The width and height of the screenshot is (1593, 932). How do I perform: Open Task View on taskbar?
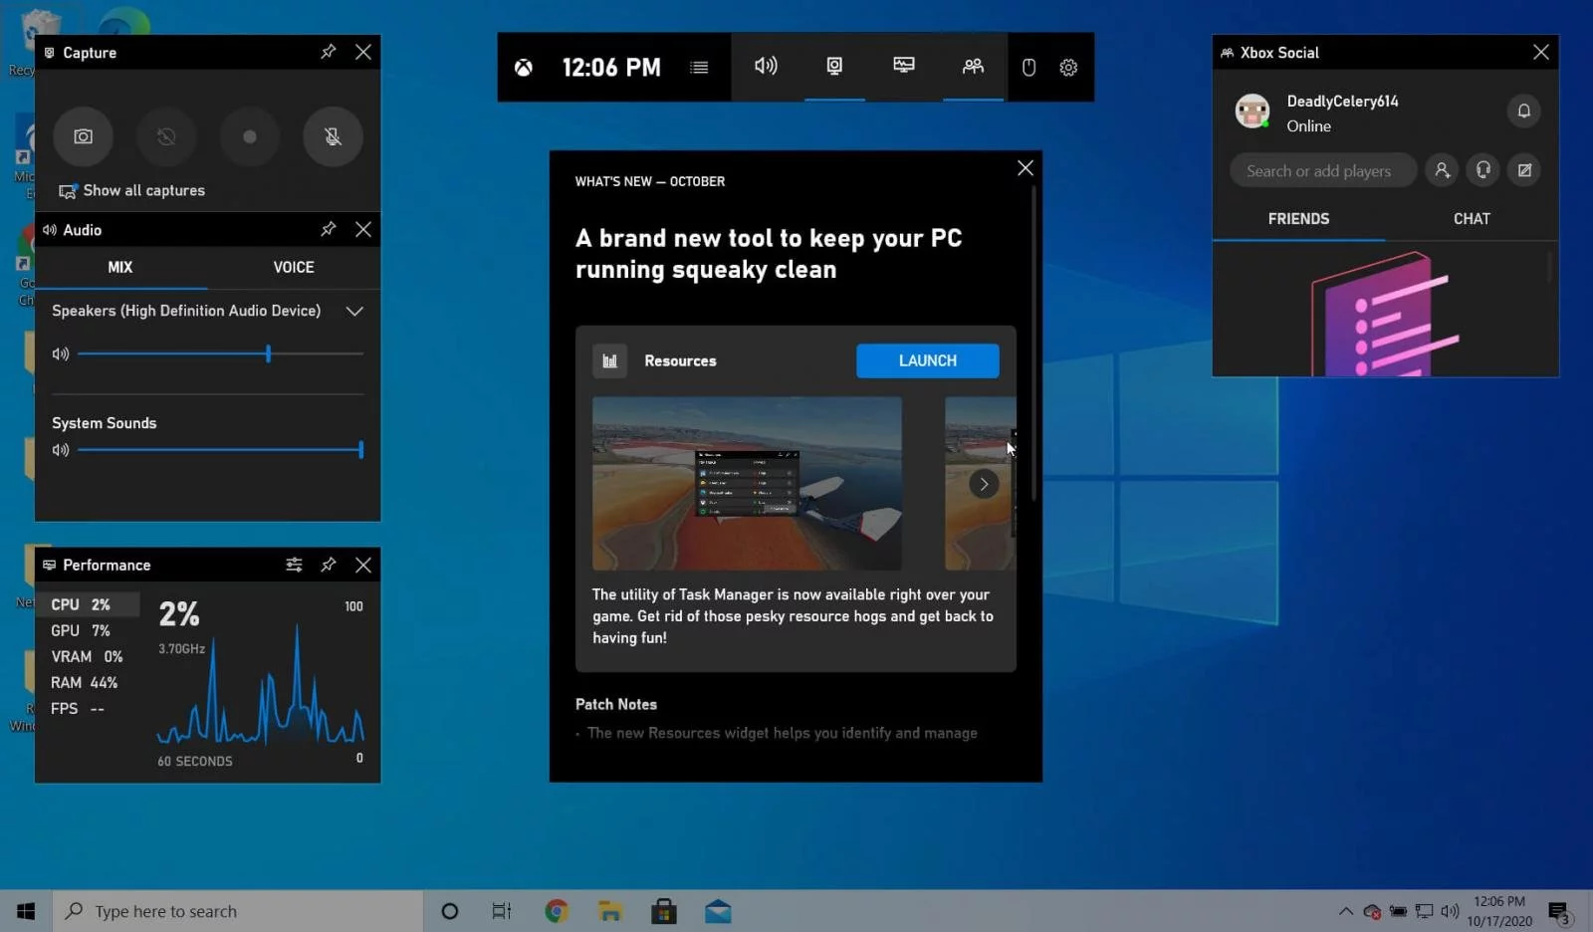pos(502,911)
